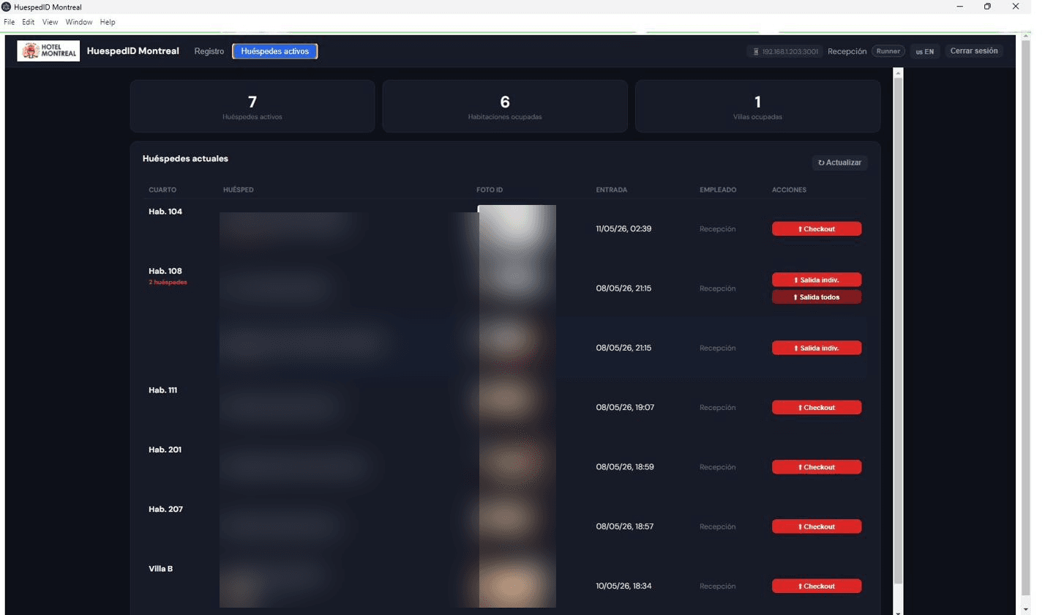The height and width of the screenshot is (615, 1045).
Task: Open the Help menu
Action: click(x=108, y=22)
